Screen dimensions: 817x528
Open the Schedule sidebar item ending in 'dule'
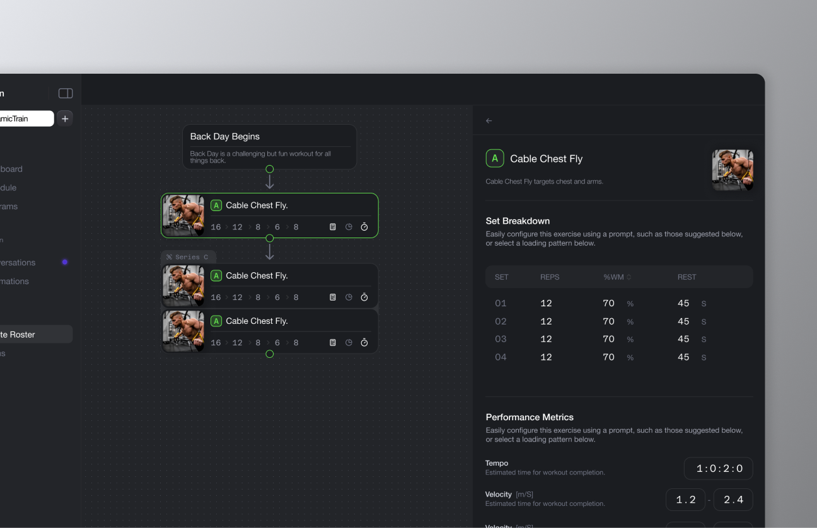(8, 188)
